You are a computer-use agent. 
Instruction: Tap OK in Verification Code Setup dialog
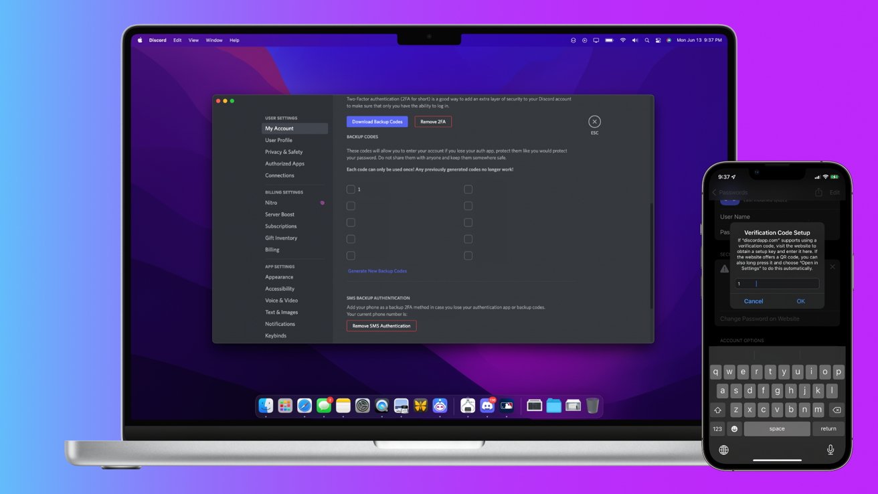800,301
